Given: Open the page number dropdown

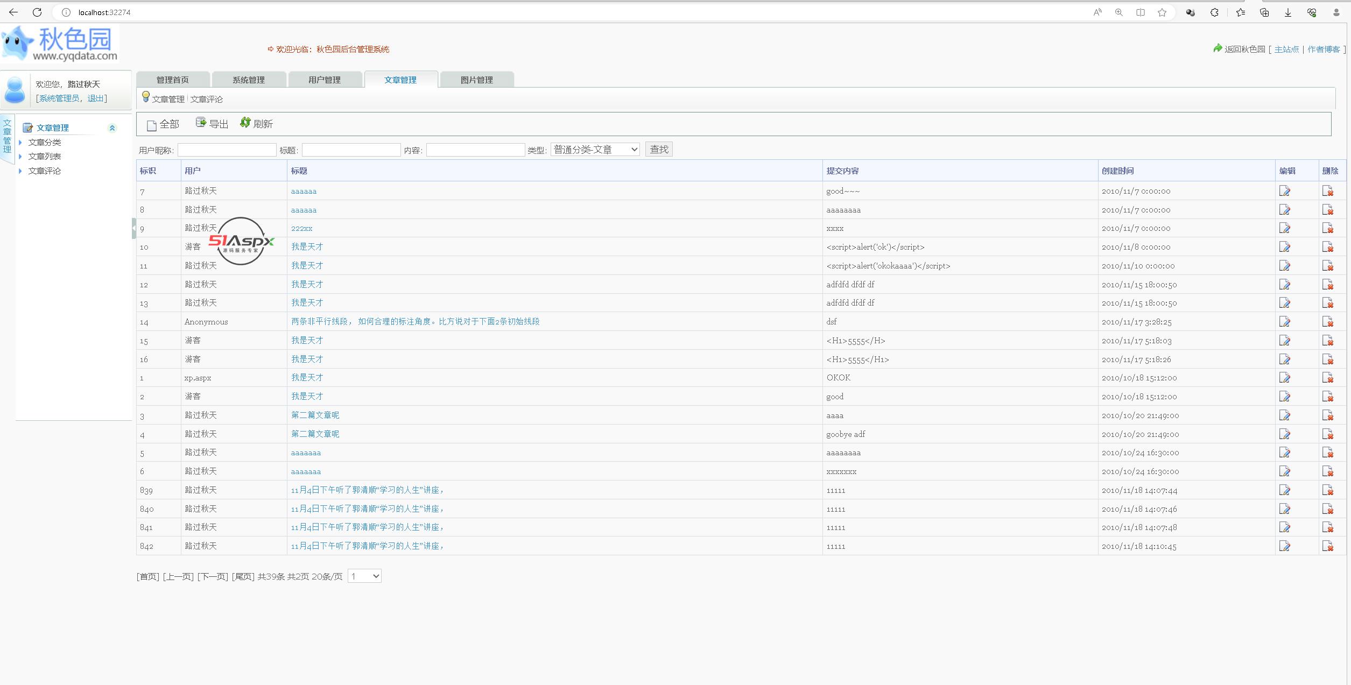Looking at the screenshot, I should 364,576.
